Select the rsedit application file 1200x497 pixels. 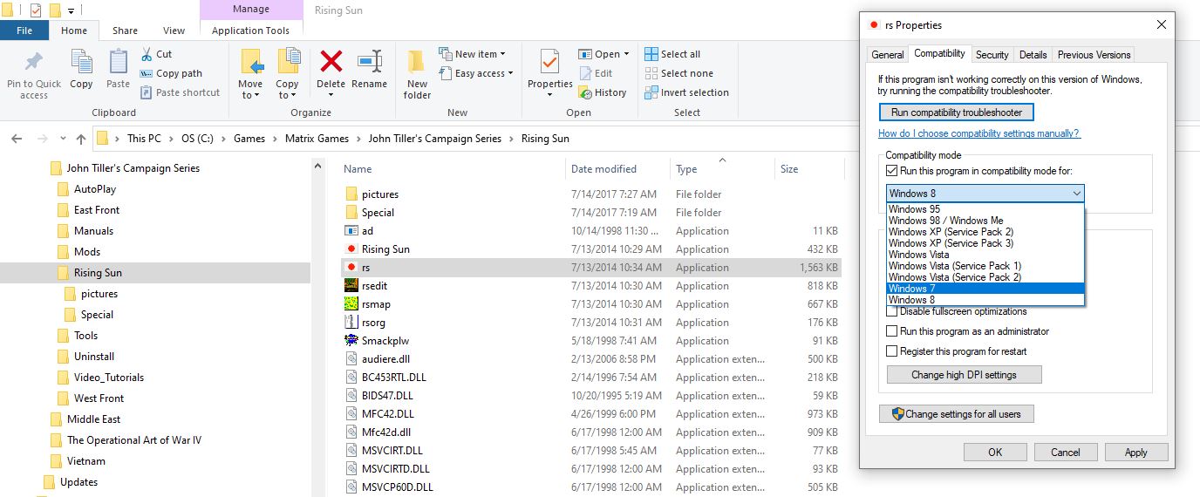pyautogui.click(x=375, y=286)
